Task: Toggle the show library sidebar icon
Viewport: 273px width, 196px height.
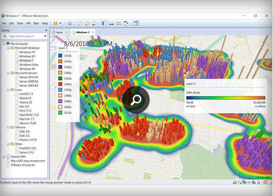Action: pos(104,23)
